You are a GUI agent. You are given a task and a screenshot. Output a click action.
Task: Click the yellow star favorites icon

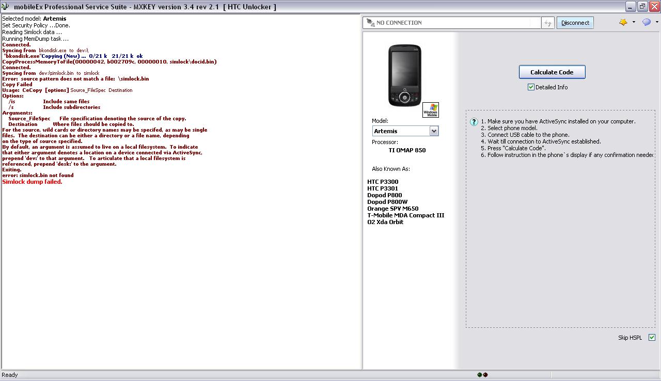pyautogui.click(x=623, y=22)
